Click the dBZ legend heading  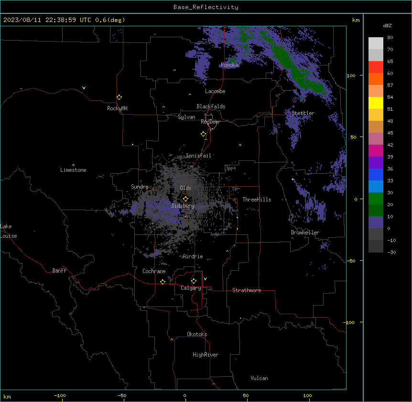point(387,25)
